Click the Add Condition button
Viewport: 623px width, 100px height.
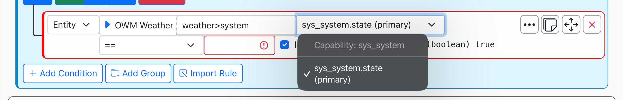[63, 73]
